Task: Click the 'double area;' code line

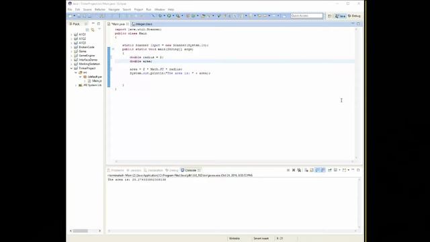Action: tap(141, 61)
